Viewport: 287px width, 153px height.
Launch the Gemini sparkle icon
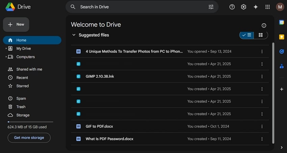click(256, 7)
